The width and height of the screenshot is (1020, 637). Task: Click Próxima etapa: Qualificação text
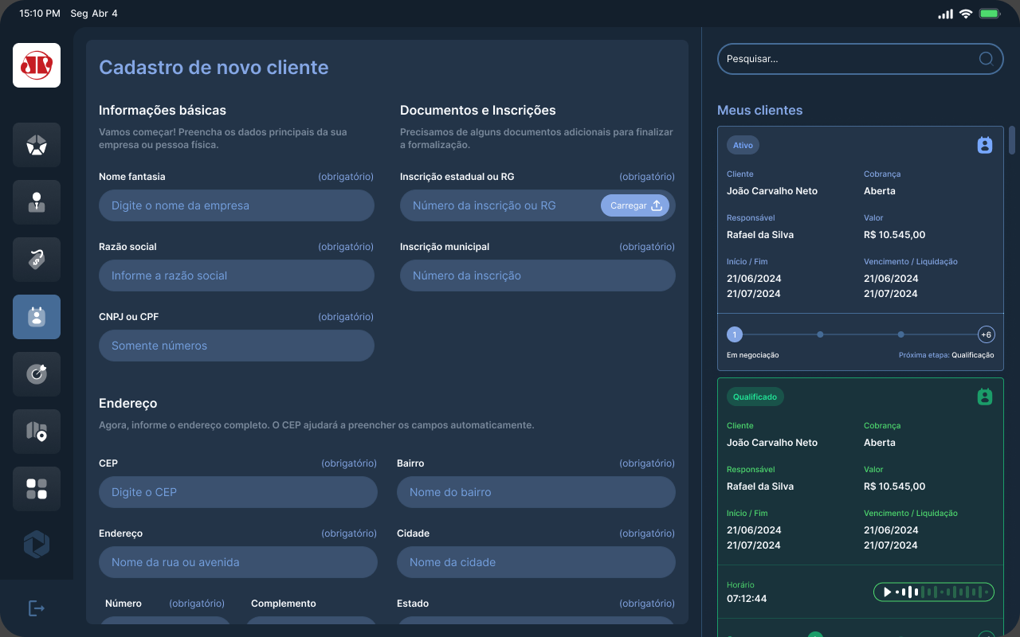[946, 355]
